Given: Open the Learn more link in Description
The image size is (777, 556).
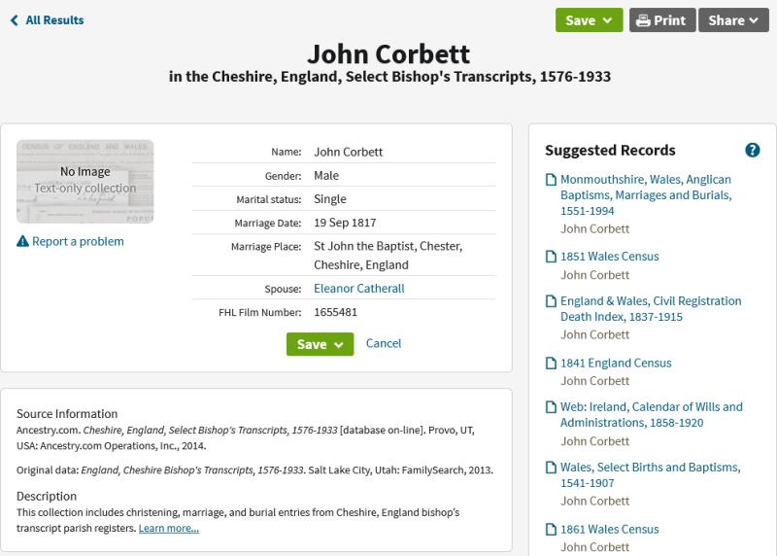Looking at the screenshot, I should tap(168, 529).
